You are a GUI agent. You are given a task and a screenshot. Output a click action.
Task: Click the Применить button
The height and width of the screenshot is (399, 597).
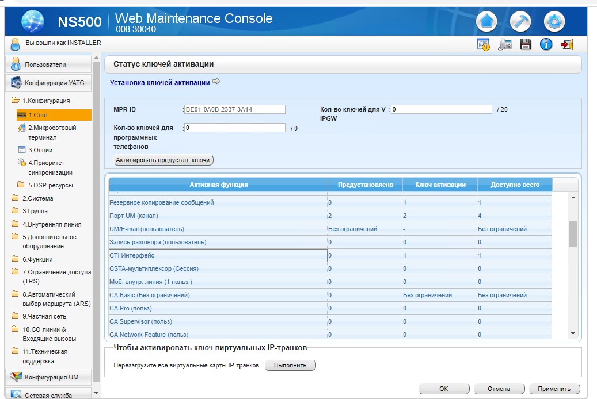tap(554, 389)
